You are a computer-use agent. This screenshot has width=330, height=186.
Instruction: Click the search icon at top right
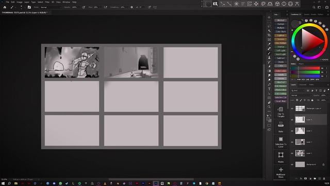(x=314, y=7)
